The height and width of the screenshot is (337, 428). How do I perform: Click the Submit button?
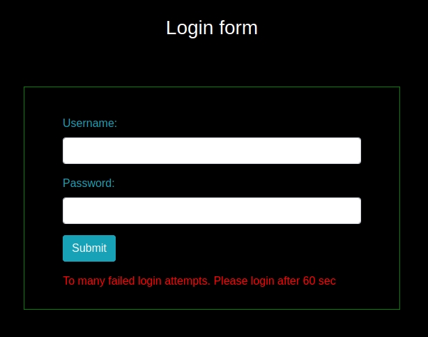point(89,248)
